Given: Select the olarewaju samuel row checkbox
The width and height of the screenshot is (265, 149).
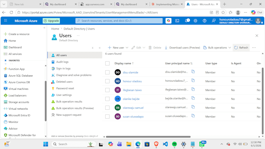Looking at the screenshot, I should 107,107.
